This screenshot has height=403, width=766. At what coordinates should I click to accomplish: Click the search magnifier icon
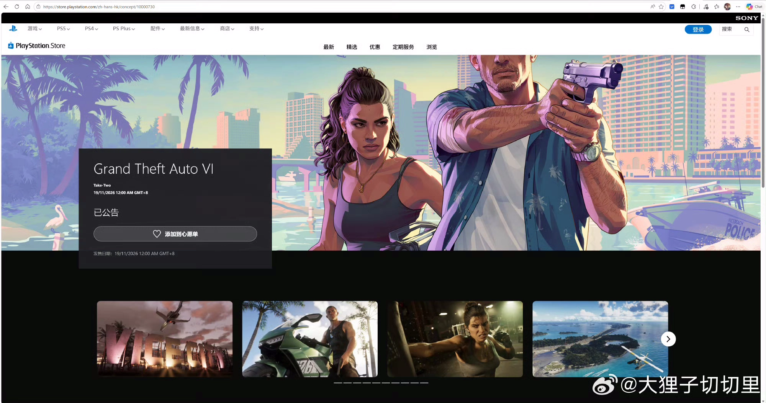(x=746, y=29)
